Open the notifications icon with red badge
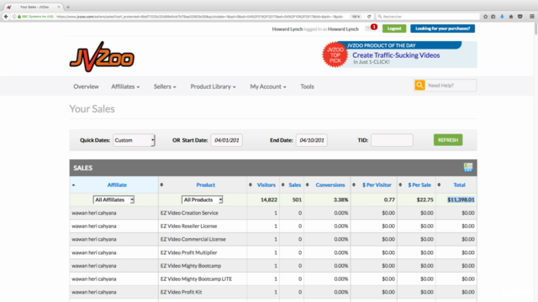Screen dimensions: 538x302 point(371,28)
